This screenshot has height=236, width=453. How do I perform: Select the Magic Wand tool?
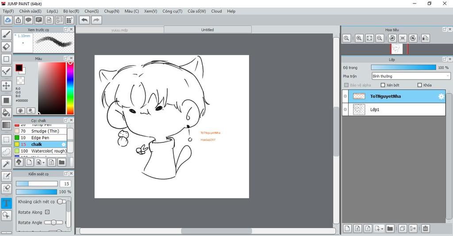[x=6, y=164]
